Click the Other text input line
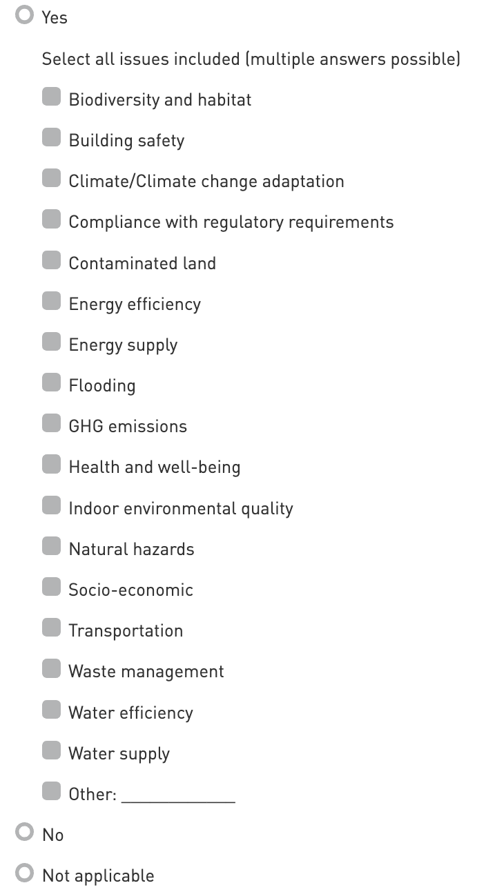The image size is (486, 892). tap(178, 794)
